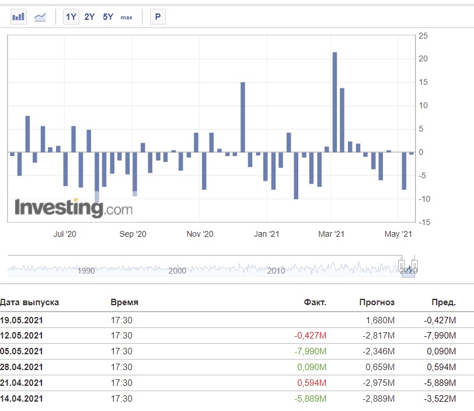Click the Факт. column header
The height and width of the screenshot is (411, 474).
point(315,302)
